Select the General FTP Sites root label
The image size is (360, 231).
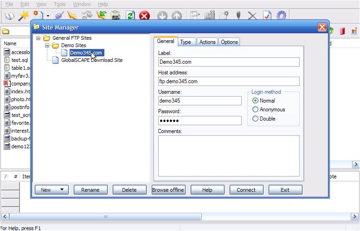click(x=72, y=38)
